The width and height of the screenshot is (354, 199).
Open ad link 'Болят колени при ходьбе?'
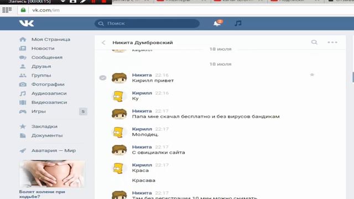click(x=42, y=194)
